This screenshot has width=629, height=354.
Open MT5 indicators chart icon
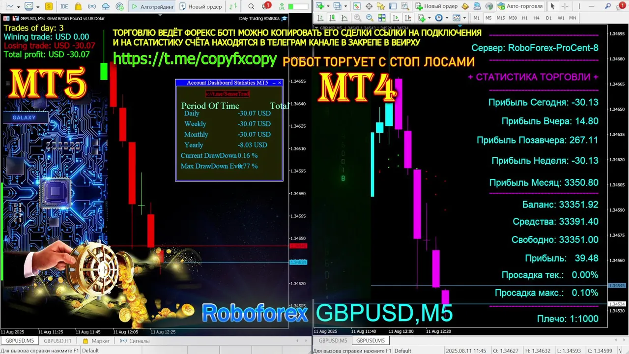pos(29,6)
